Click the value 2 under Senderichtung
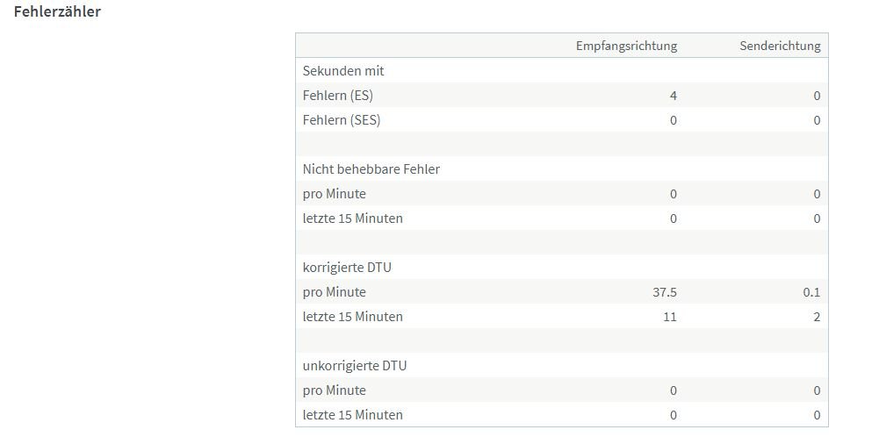 (x=817, y=317)
